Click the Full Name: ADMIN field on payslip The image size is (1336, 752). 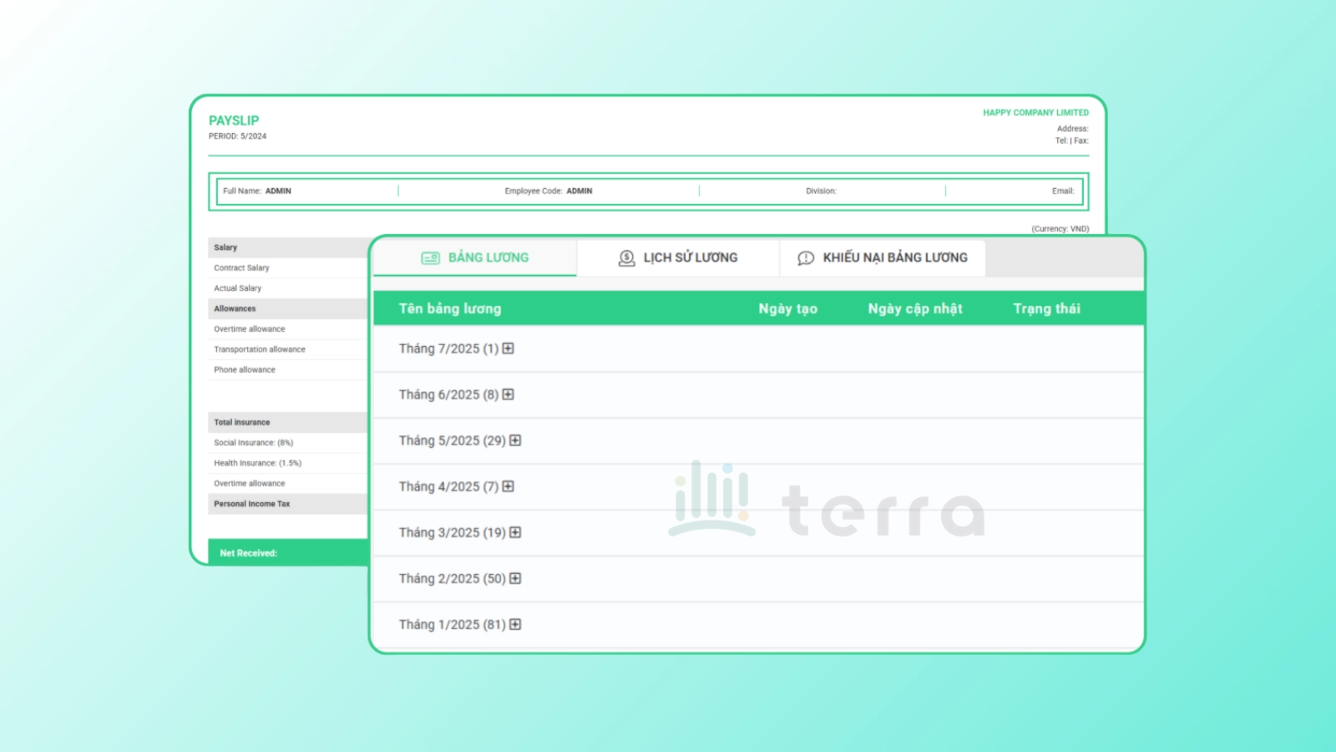pyautogui.click(x=257, y=191)
